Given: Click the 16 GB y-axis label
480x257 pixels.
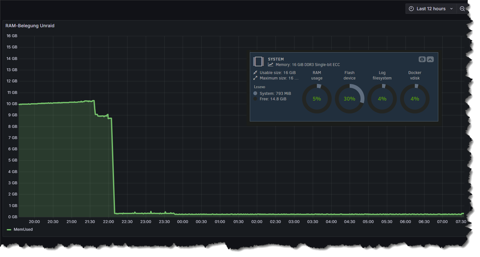Looking at the screenshot, I should point(12,36).
